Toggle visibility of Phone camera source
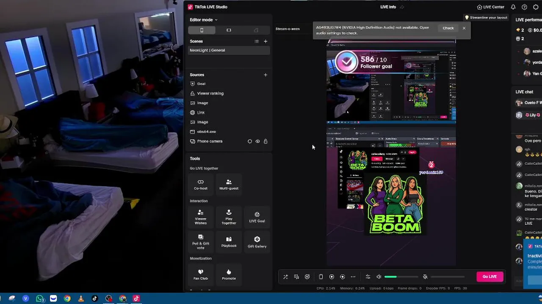Viewport: 542px width, 304px height. tap(257, 141)
